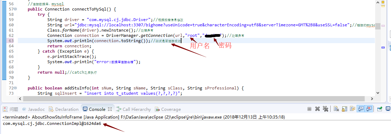Viewport: 391px width, 134px height.
Task: Toggle Scroll Lock in Console toolbar
Action: pyautogui.click(x=344, y=109)
